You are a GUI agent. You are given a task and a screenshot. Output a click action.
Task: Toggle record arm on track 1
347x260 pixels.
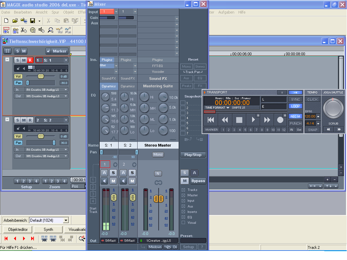[x=30, y=60]
